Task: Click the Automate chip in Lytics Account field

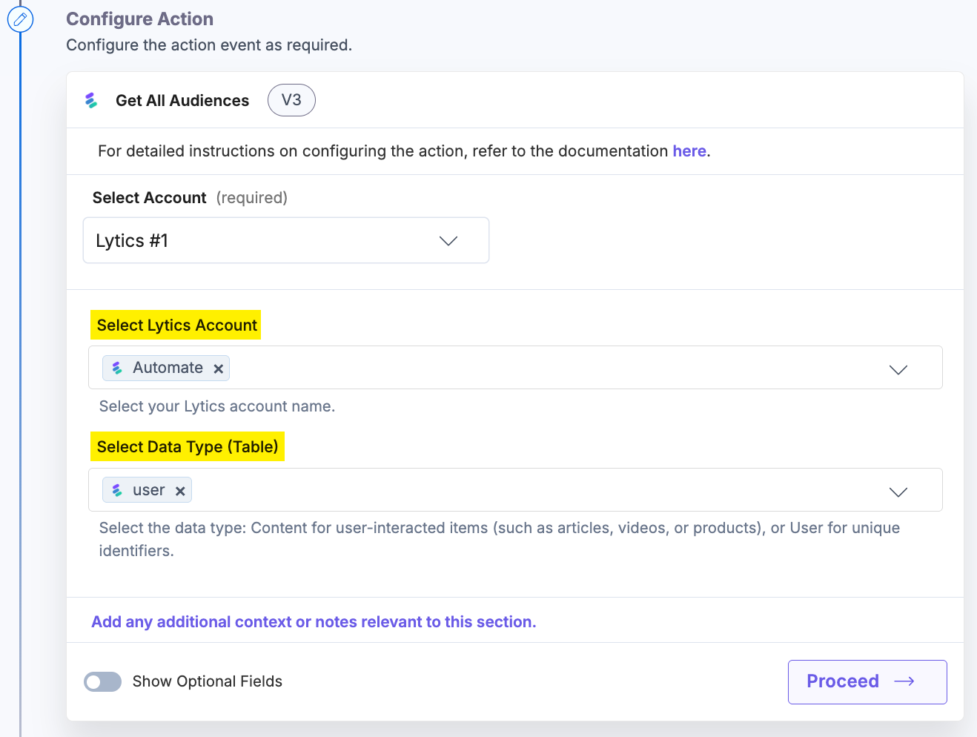Action: pos(166,368)
